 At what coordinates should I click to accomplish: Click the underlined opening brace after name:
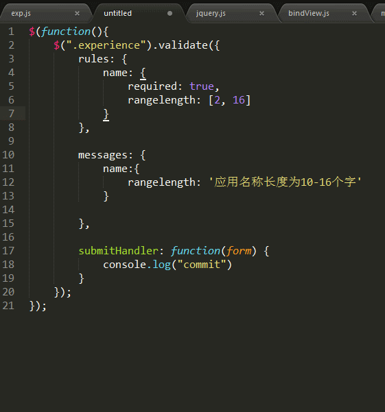pyautogui.click(x=143, y=73)
